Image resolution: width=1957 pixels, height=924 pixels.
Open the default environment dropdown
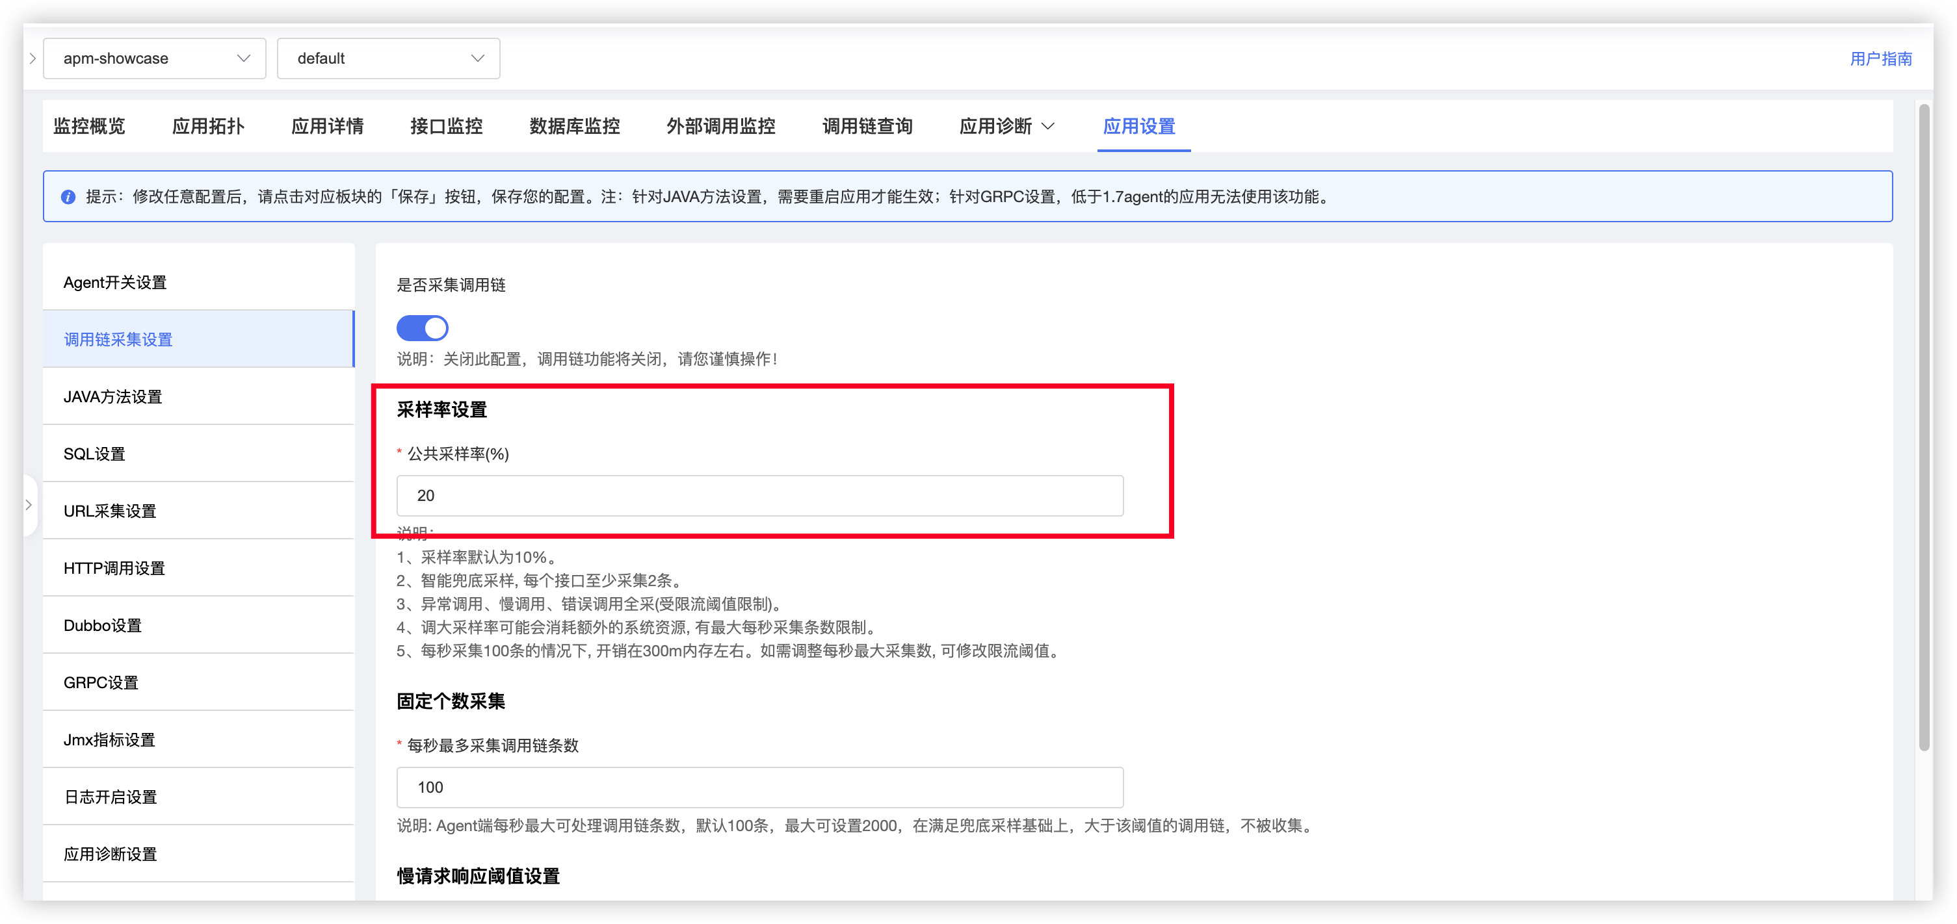coord(389,58)
